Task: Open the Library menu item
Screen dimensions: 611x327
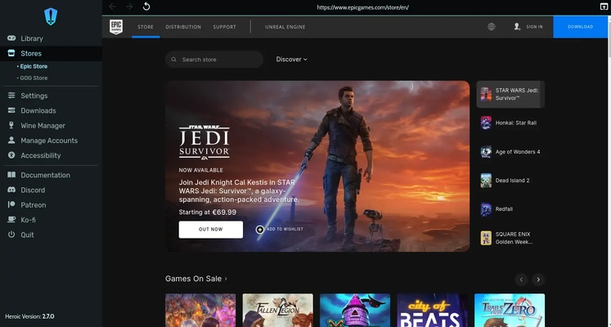Action: tap(51, 38)
